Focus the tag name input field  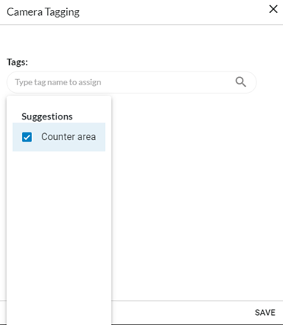pyautogui.click(x=132, y=82)
